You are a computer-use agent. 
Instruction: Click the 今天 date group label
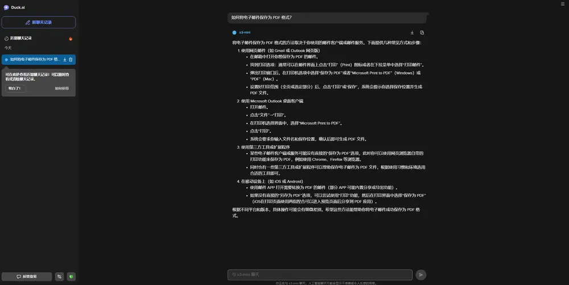tap(8, 48)
